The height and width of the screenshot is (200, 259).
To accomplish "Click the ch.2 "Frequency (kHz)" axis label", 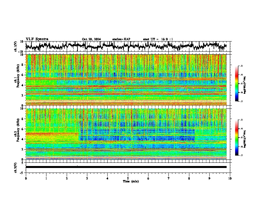I will click(x=18, y=130).
